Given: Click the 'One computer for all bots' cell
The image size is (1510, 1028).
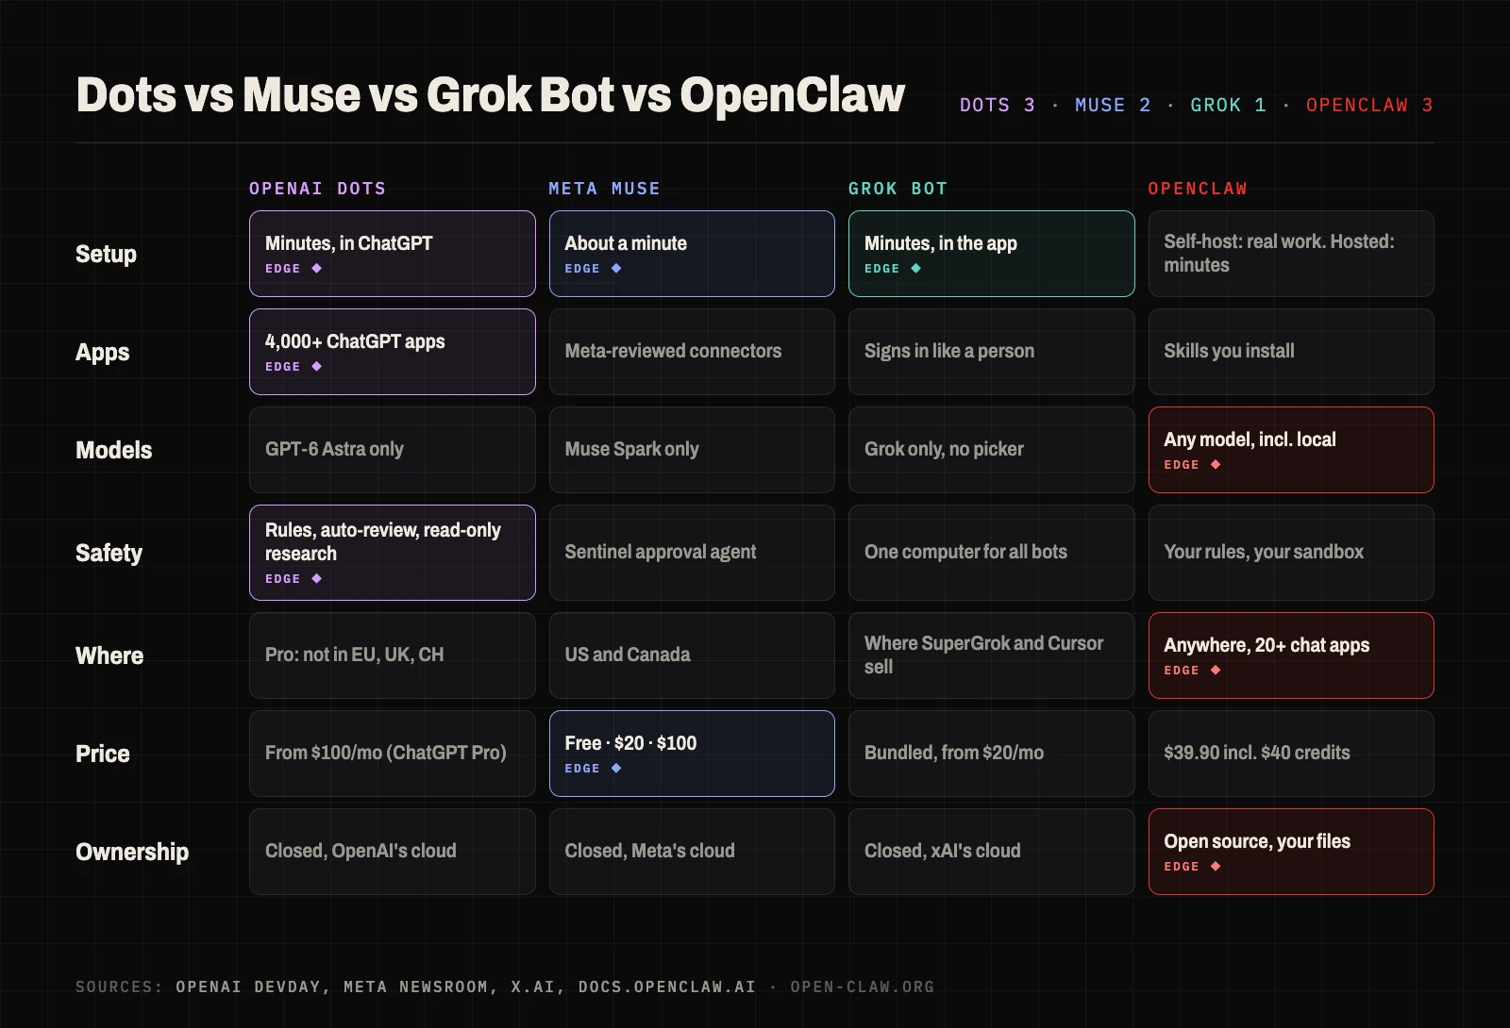Looking at the screenshot, I should coord(991,553).
